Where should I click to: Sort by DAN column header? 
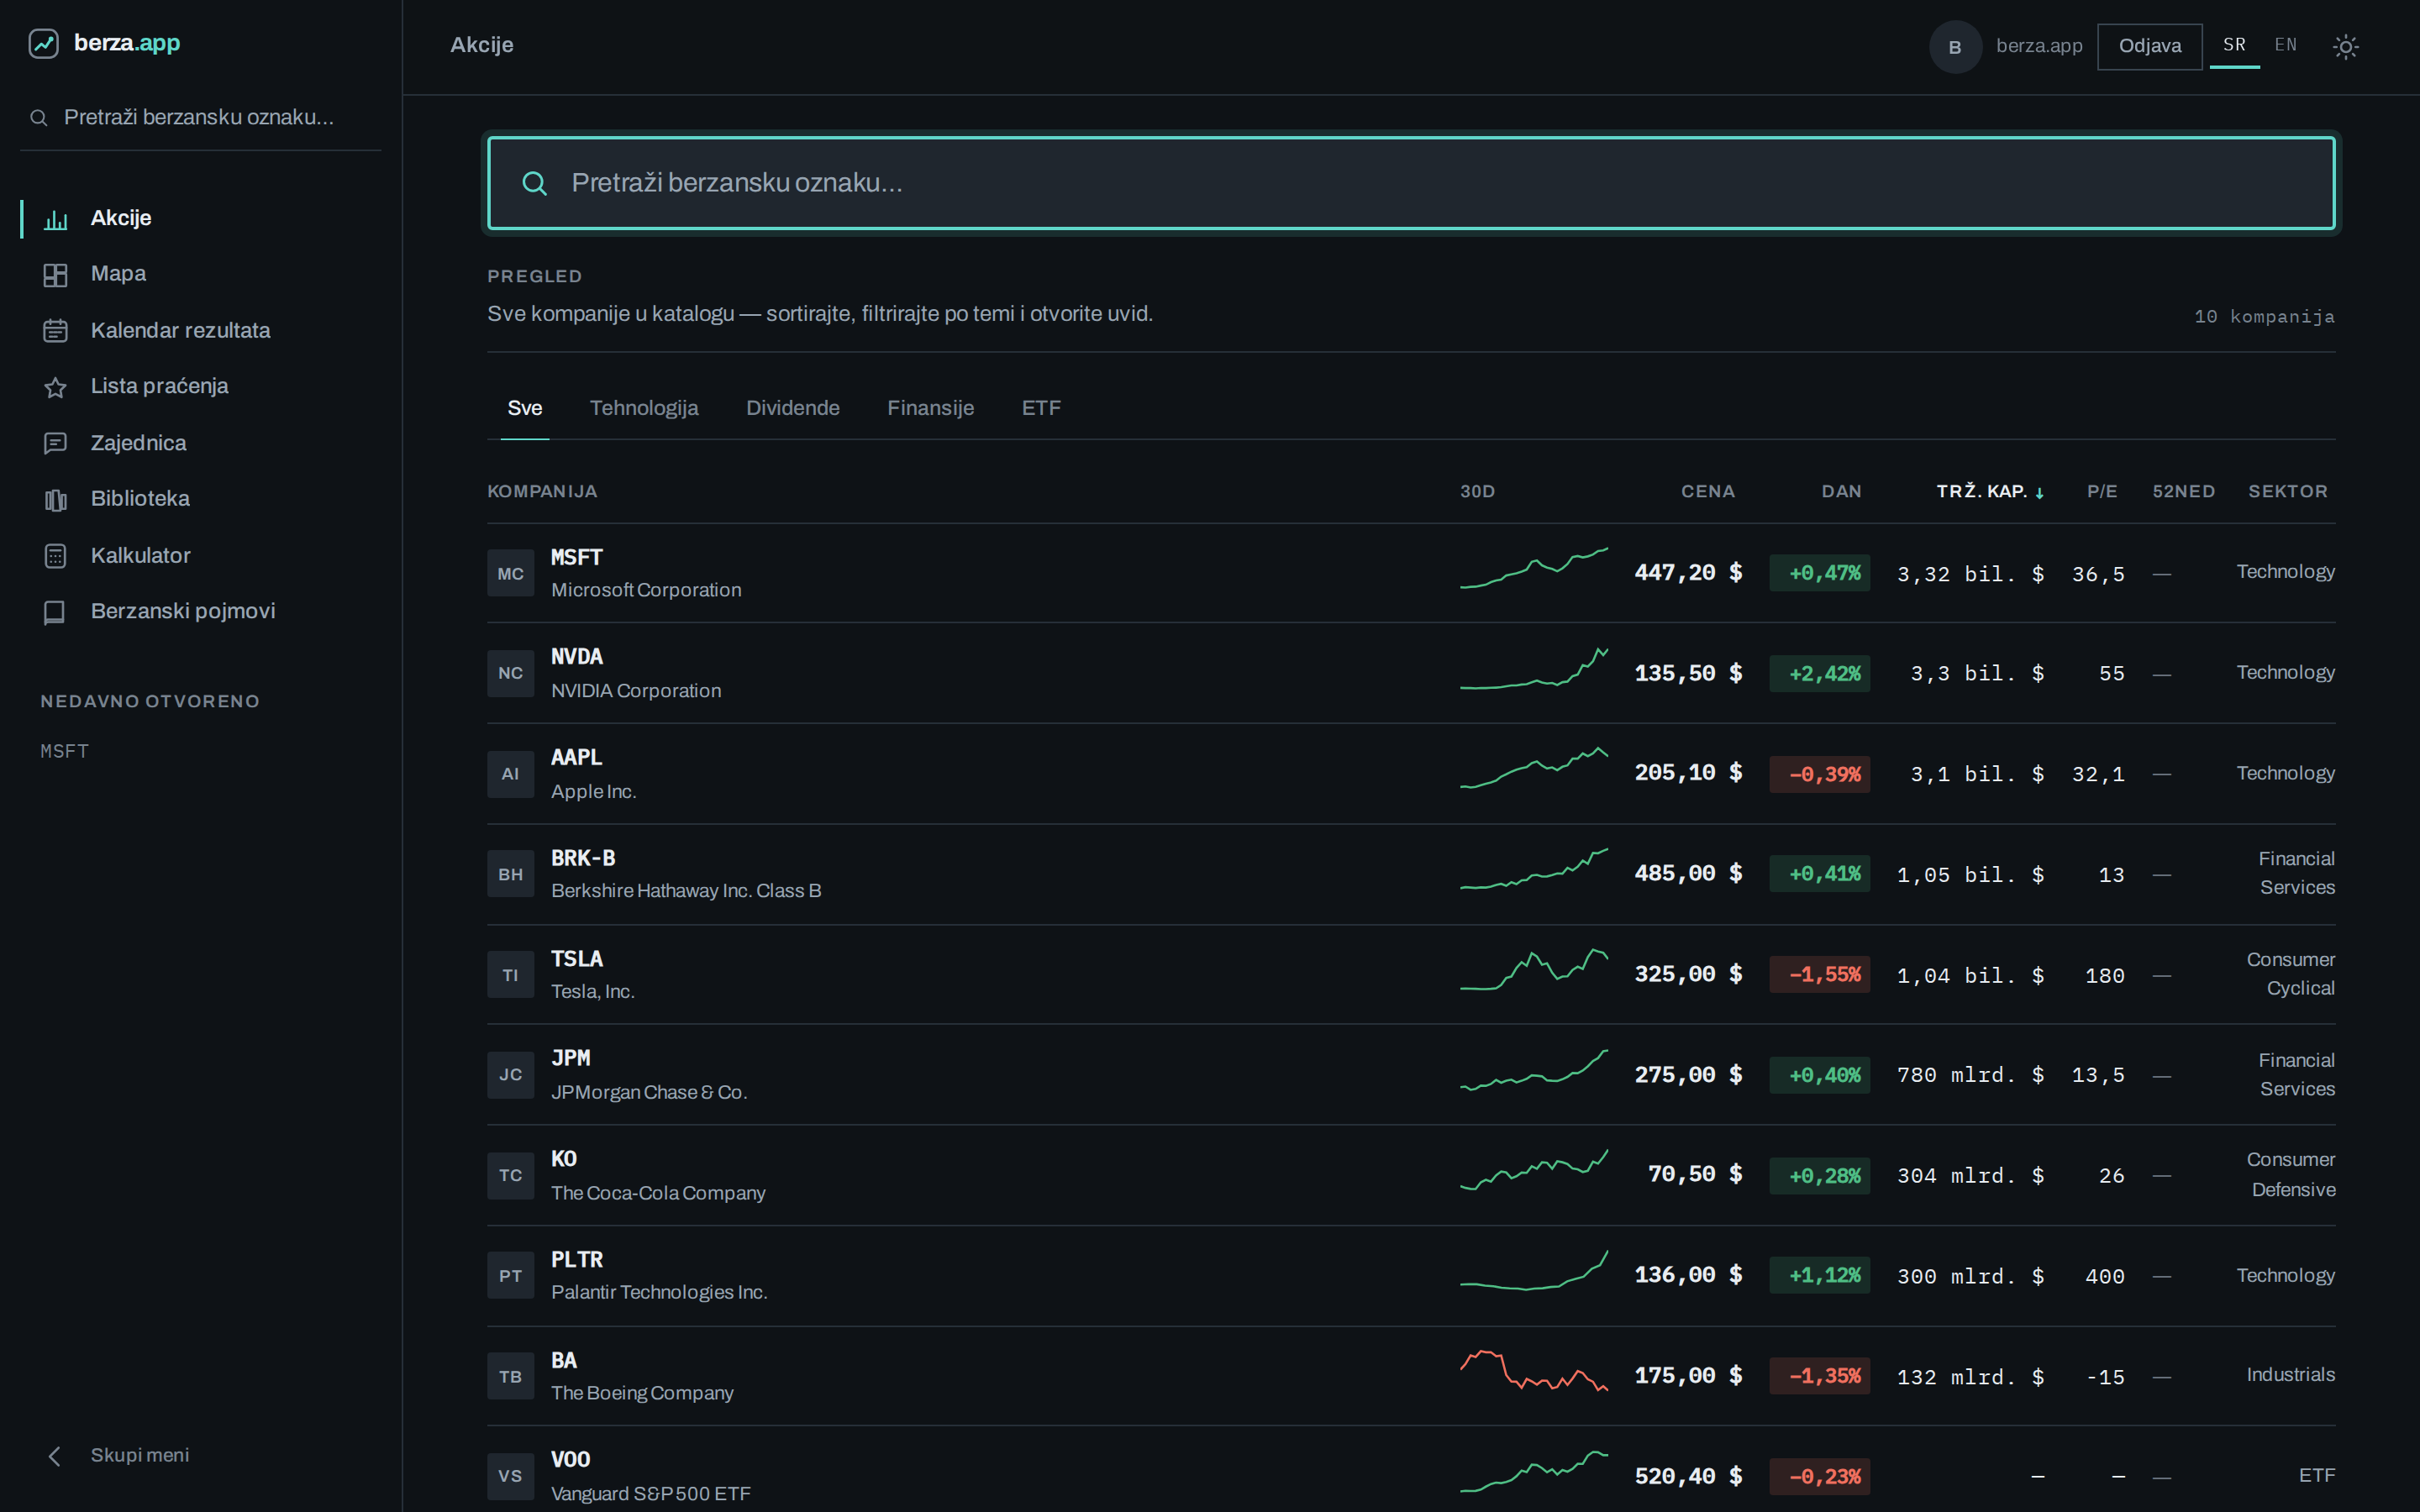[x=1841, y=492]
